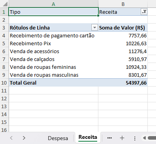This screenshot has height=144, width=156.
Task: Select the Venda de roupas masculinas cell
Action: (x=53, y=75)
